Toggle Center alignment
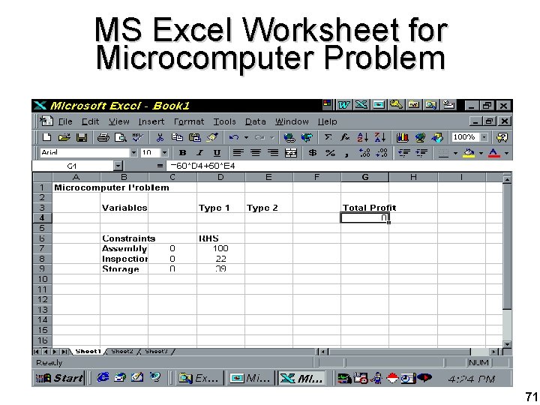 click(x=256, y=152)
